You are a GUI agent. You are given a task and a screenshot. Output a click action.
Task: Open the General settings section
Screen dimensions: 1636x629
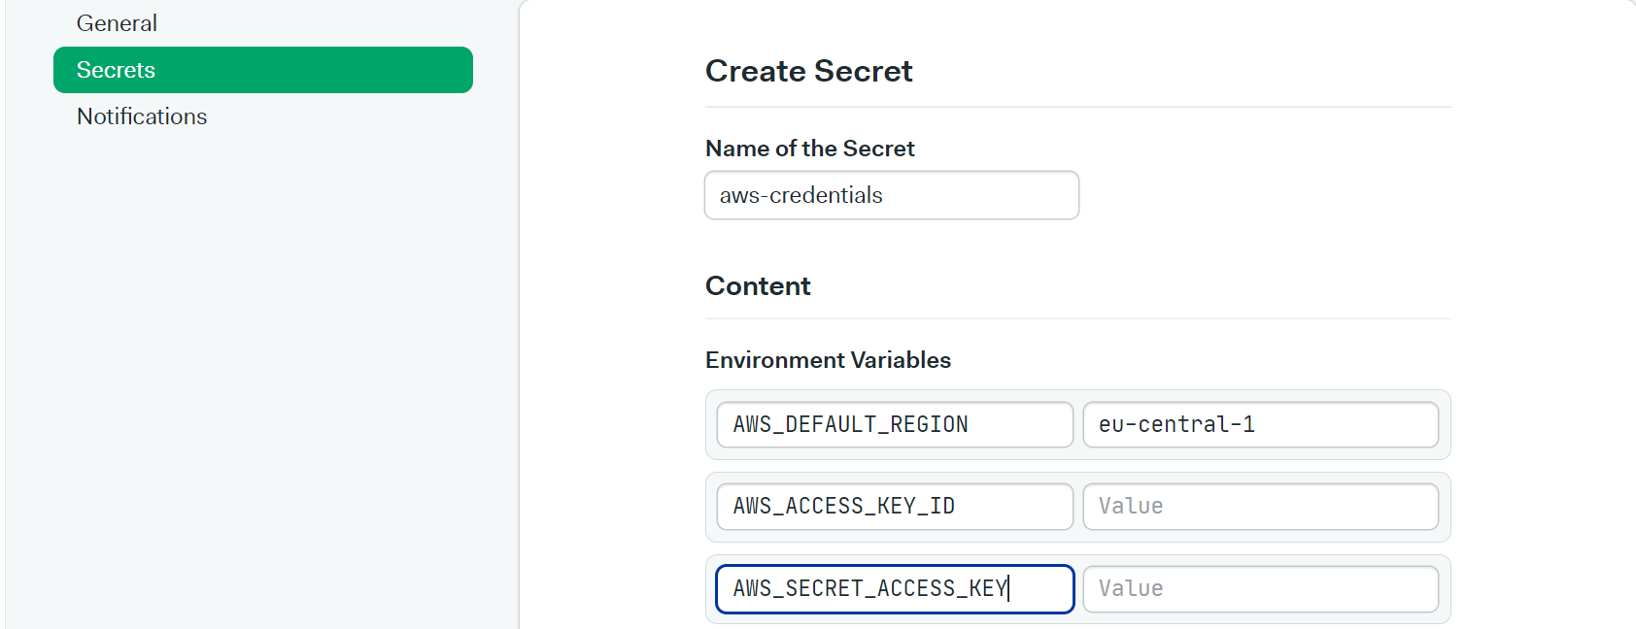click(117, 23)
